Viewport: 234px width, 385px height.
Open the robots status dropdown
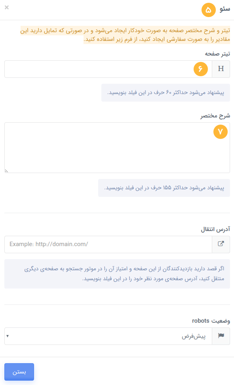click(108, 336)
